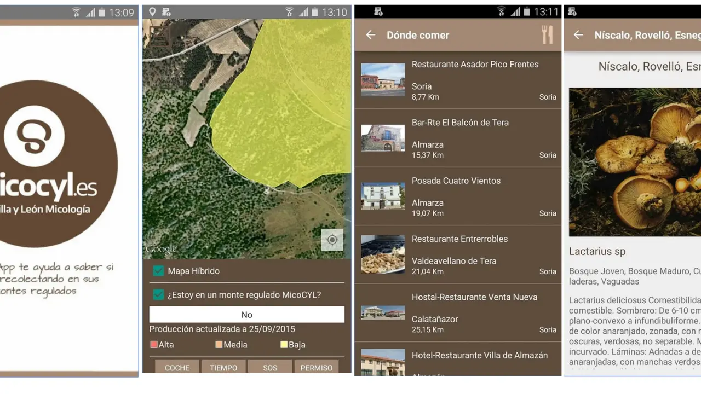701x394 pixels.
Task: Open the PERMISO tab
Action: click(317, 367)
